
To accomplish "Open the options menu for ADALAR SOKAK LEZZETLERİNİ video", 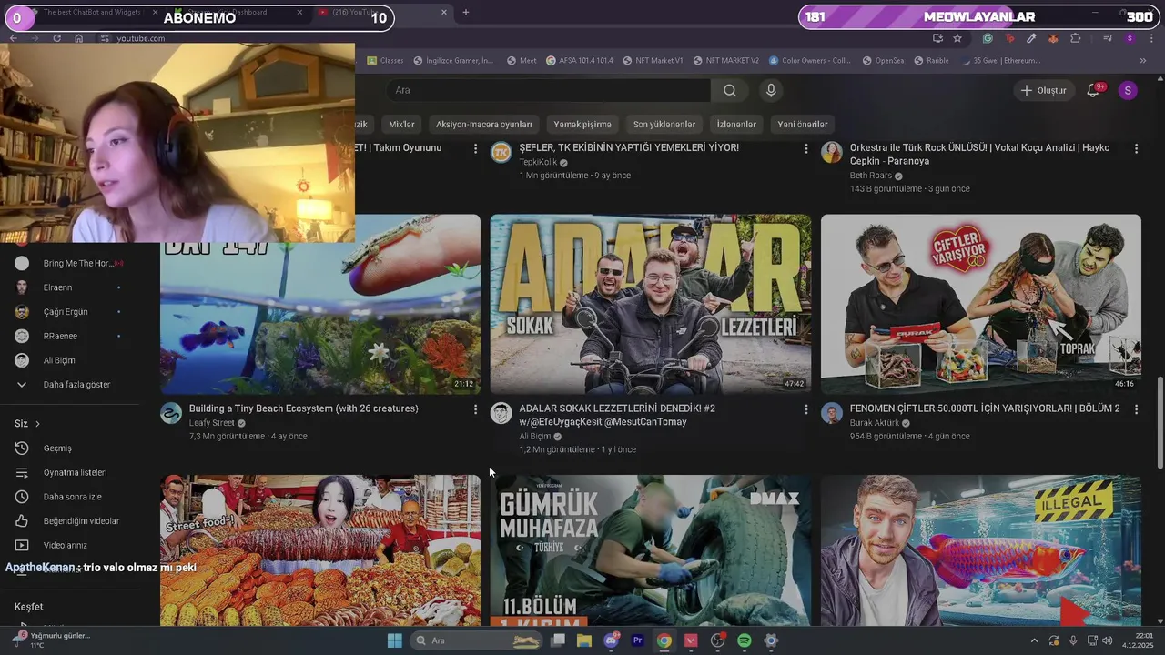I will pyautogui.click(x=805, y=409).
